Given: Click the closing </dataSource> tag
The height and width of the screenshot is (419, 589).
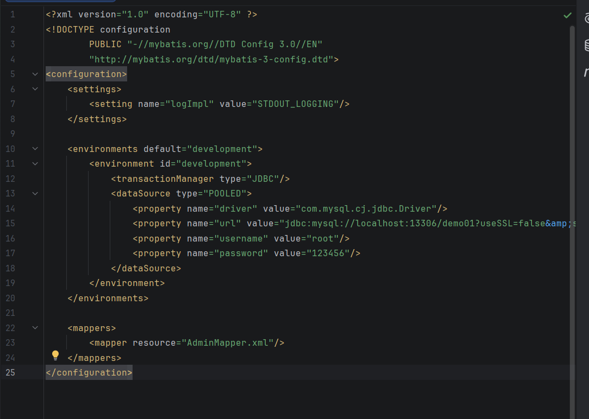Looking at the screenshot, I should 146,268.
